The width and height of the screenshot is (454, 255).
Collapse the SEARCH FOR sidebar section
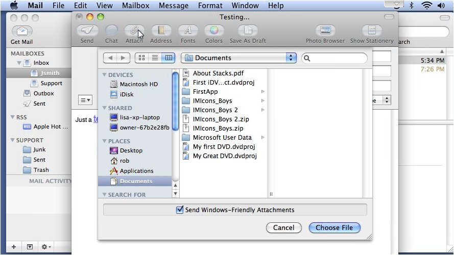point(104,195)
